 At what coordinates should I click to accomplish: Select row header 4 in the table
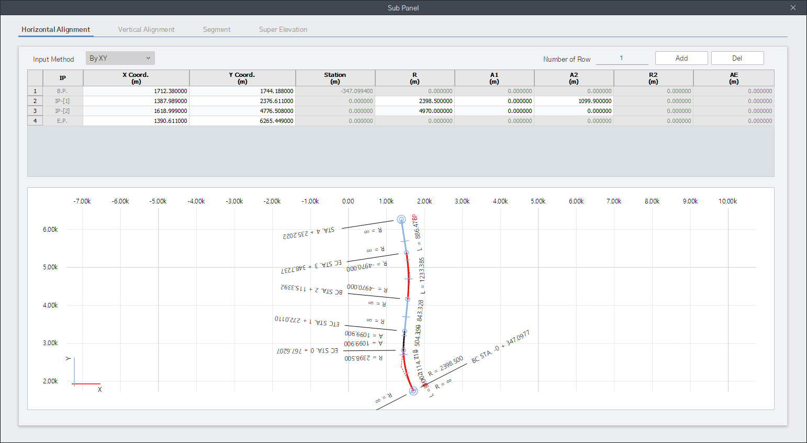click(35, 121)
